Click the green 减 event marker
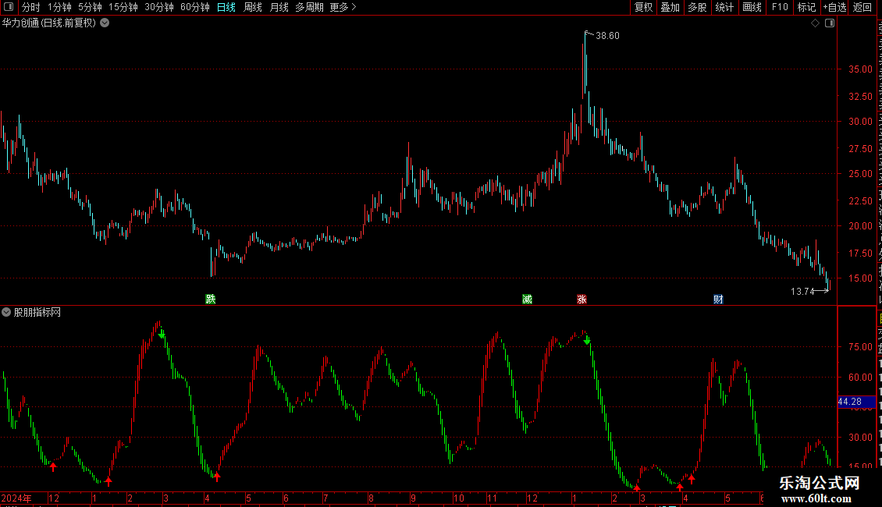882x507 pixels. tap(527, 299)
